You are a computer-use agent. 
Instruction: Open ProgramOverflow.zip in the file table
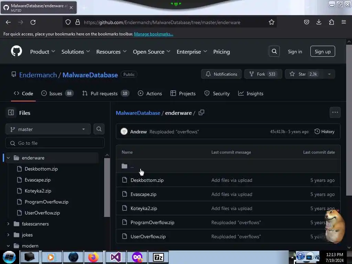pos(152,222)
